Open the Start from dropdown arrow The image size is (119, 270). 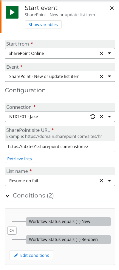click(x=109, y=53)
